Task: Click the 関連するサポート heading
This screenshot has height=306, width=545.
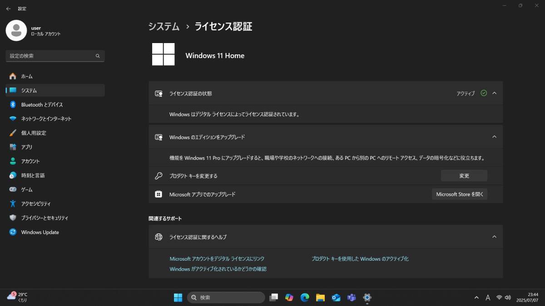Action: coord(165,219)
